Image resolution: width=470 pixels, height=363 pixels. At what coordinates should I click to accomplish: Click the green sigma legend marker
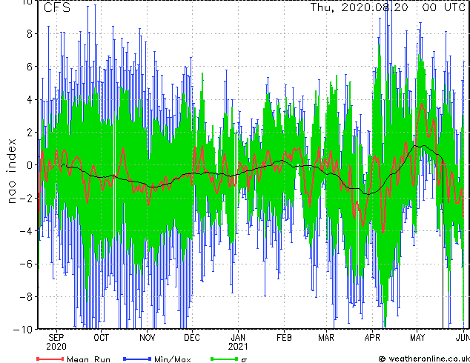pos(222,359)
